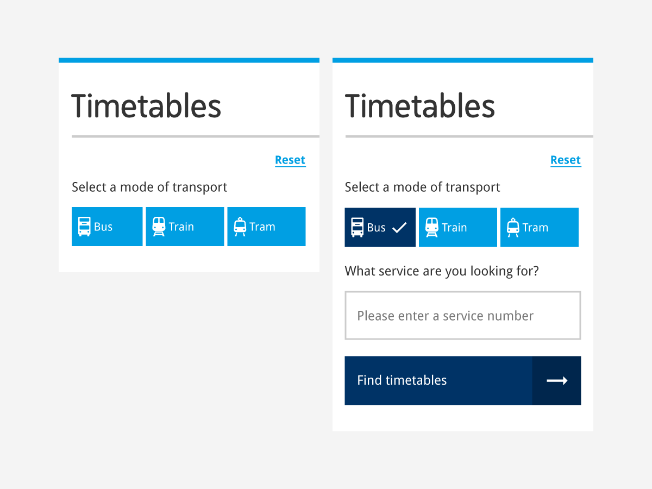Click the train icon in the right panel
The width and height of the screenshot is (652, 489).
coord(432,227)
